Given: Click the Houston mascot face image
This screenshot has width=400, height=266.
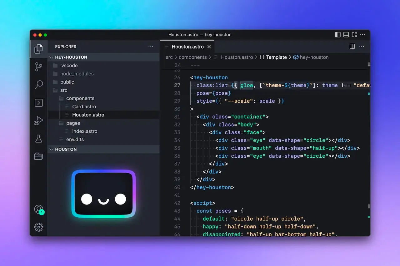Looking at the screenshot, I should tap(103, 194).
